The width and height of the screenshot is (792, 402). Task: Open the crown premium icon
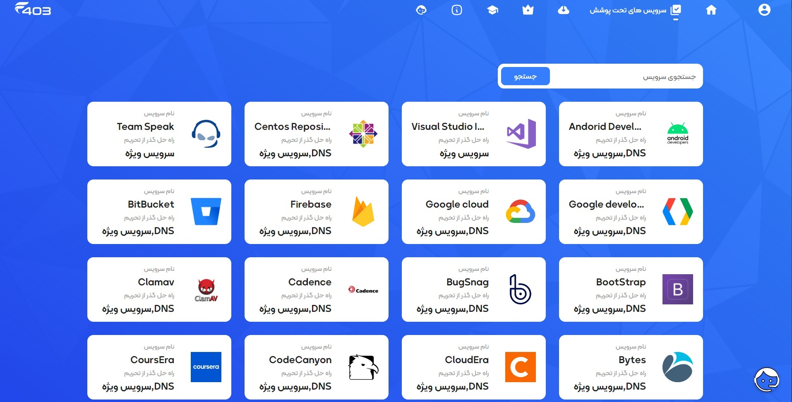[528, 10]
